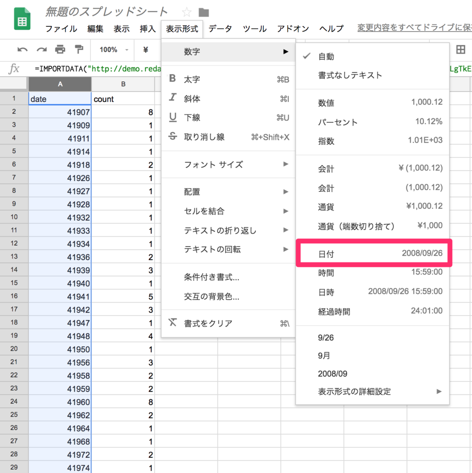Click the undo toolbar icon
The width and height of the screenshot is (472, 473).
click(22, 49)
